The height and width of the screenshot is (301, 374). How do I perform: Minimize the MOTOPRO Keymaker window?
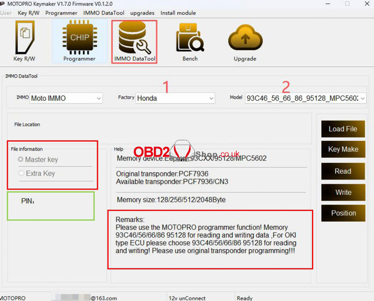click(328, 4)
